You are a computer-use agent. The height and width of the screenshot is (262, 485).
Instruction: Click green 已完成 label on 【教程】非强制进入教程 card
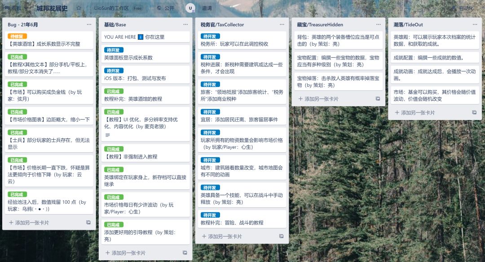pos(114,149)
